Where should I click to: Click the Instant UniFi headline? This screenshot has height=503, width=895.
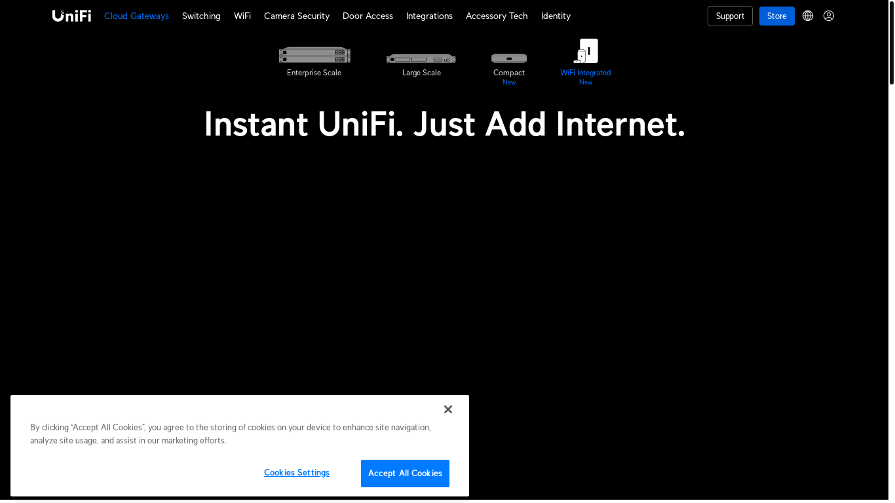point(444,124)
